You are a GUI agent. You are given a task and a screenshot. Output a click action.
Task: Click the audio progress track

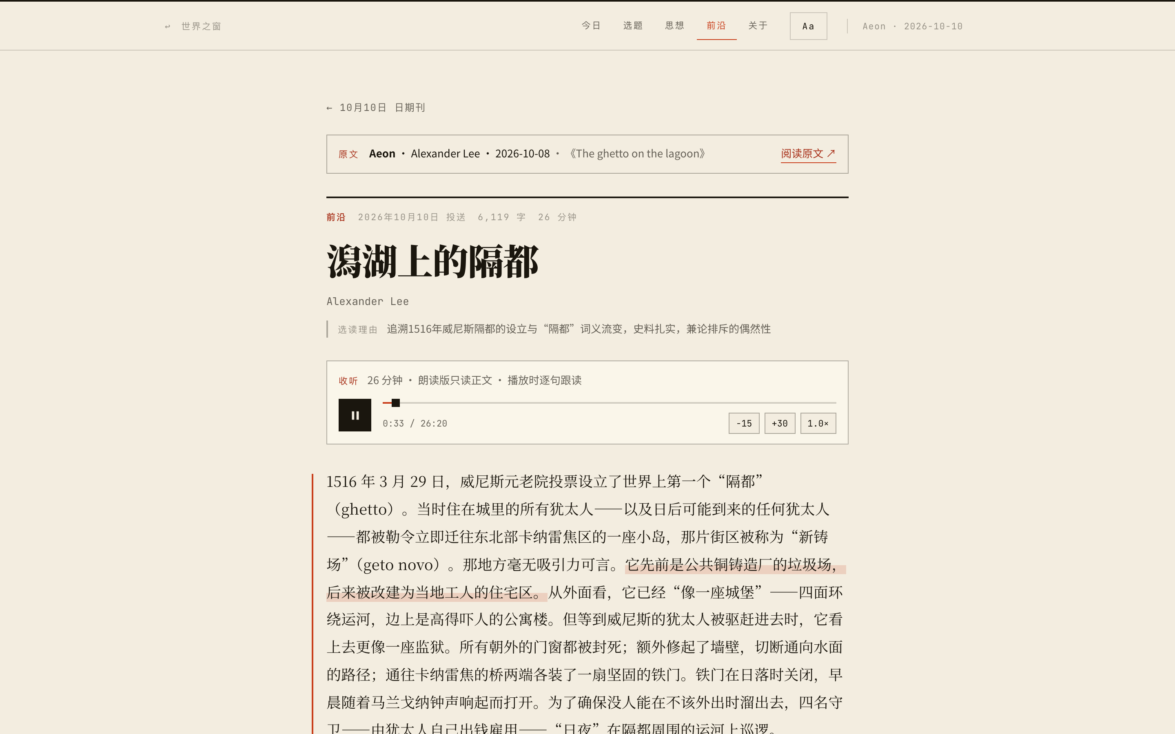609,403
